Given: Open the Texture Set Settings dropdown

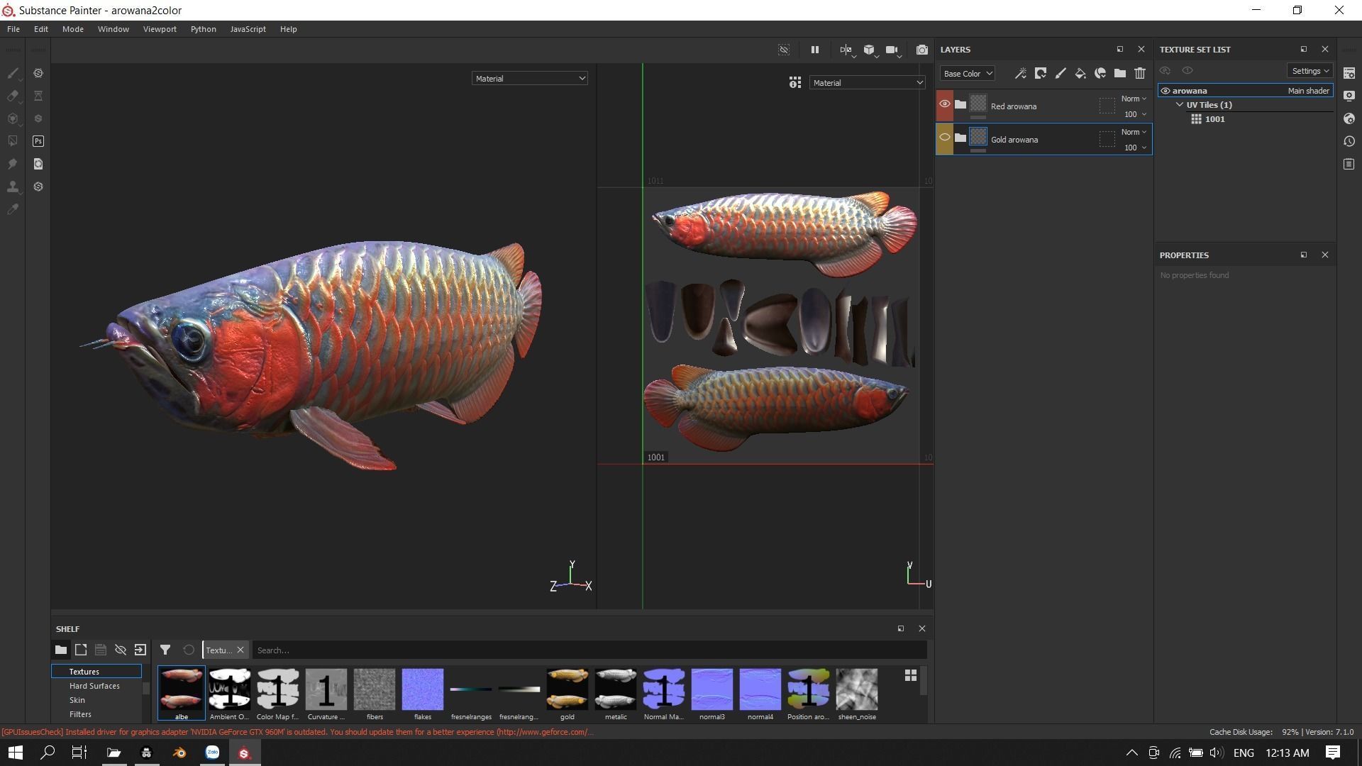Looking at the screenshot, I should [1310, 71].
